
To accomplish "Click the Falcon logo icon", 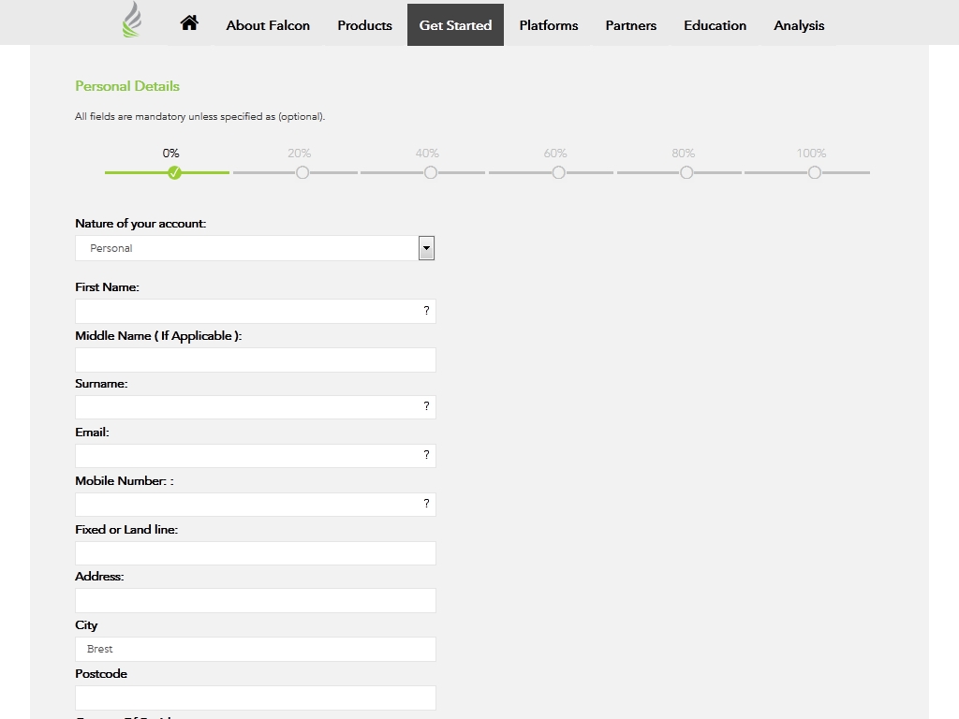I will 132,21.
